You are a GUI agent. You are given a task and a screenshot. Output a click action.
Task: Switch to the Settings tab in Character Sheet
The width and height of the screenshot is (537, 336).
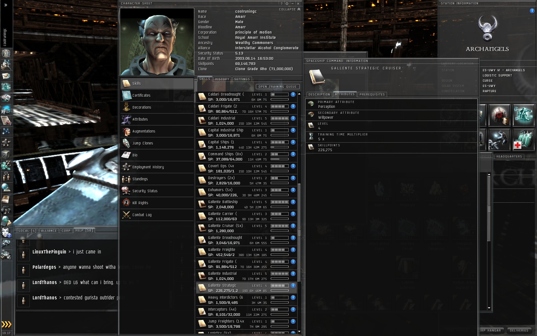[x=242, y=79]
